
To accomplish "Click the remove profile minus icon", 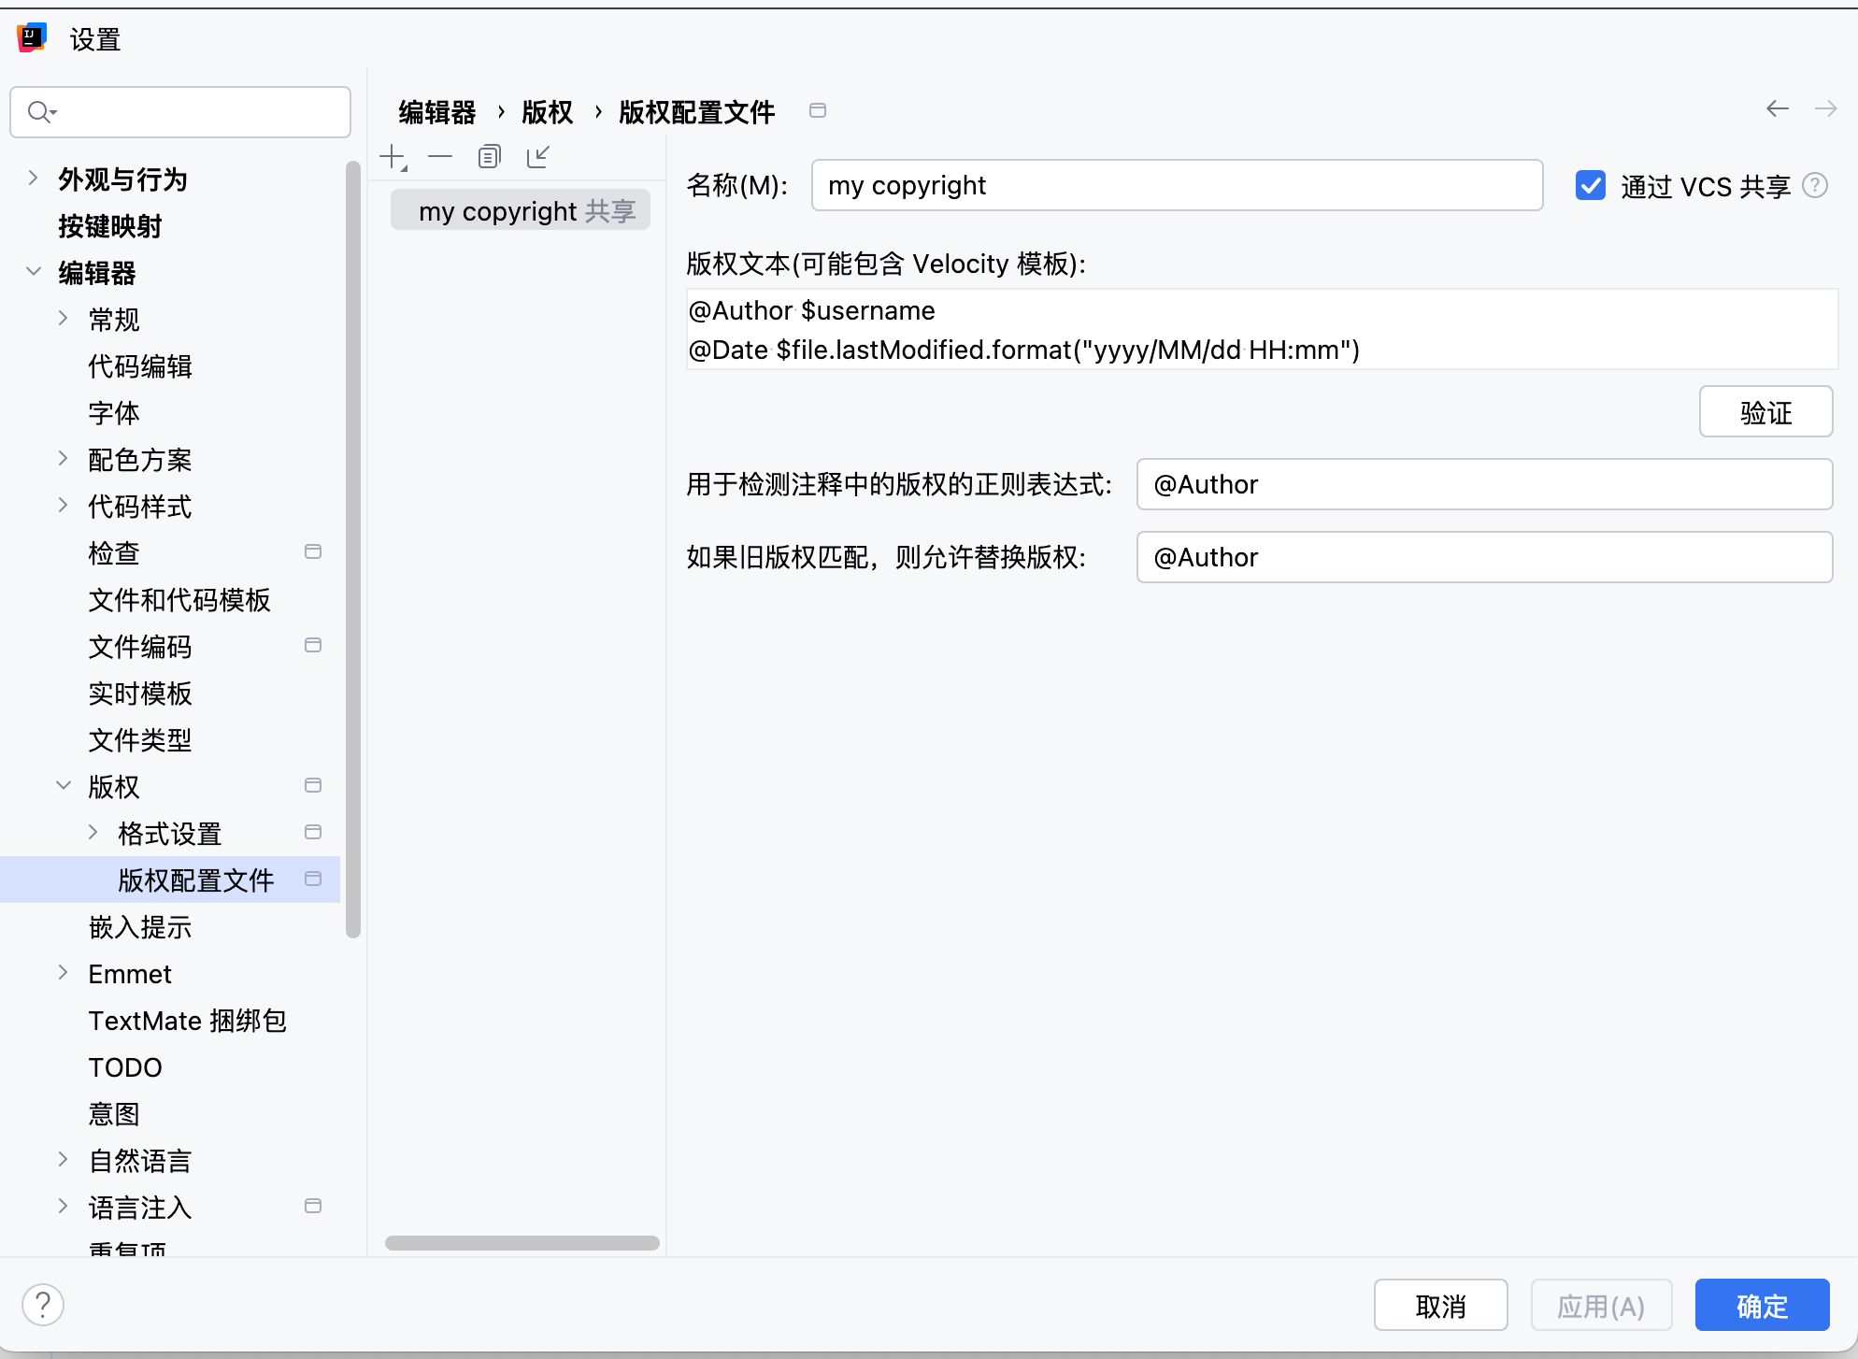I will 440,157.
